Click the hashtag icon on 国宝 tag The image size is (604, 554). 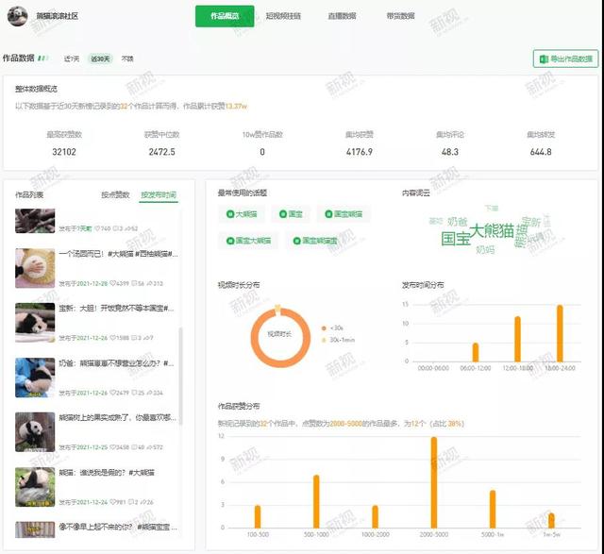(x=282, y=215)
